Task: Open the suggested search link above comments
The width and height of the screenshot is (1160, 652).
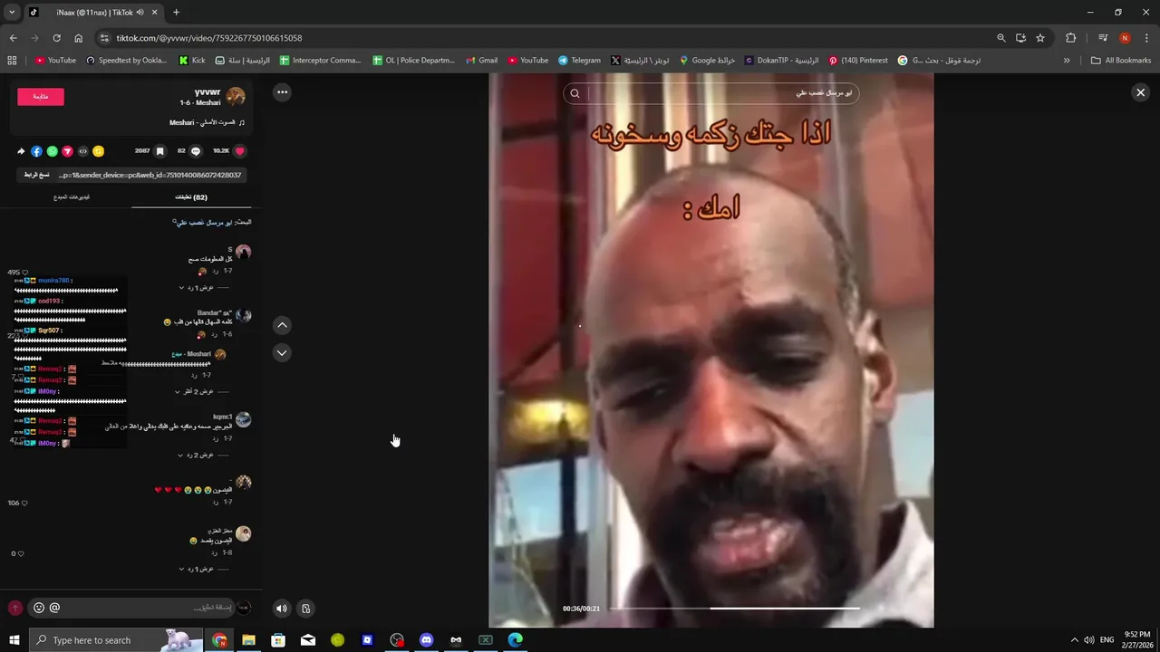Action: pyautogui.click(x=202, y=222)
